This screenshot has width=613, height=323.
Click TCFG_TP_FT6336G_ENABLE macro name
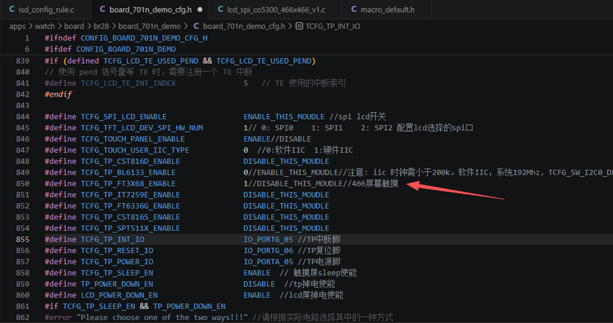(x=131, y=206)
